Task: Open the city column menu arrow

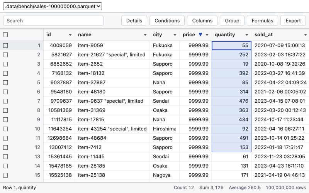Action: tap(175, 35)
